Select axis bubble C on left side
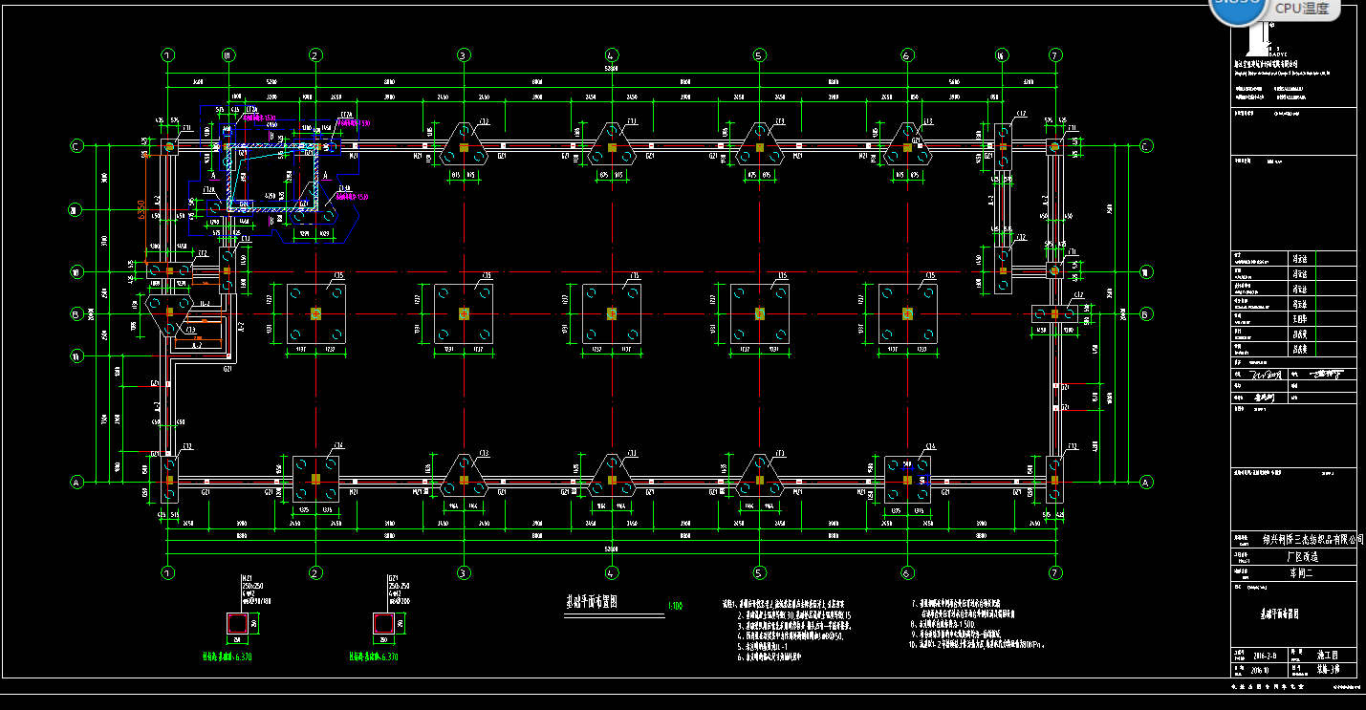Image resolution: width=1366 pixels, height=710 pixels. tap(76, 146)
